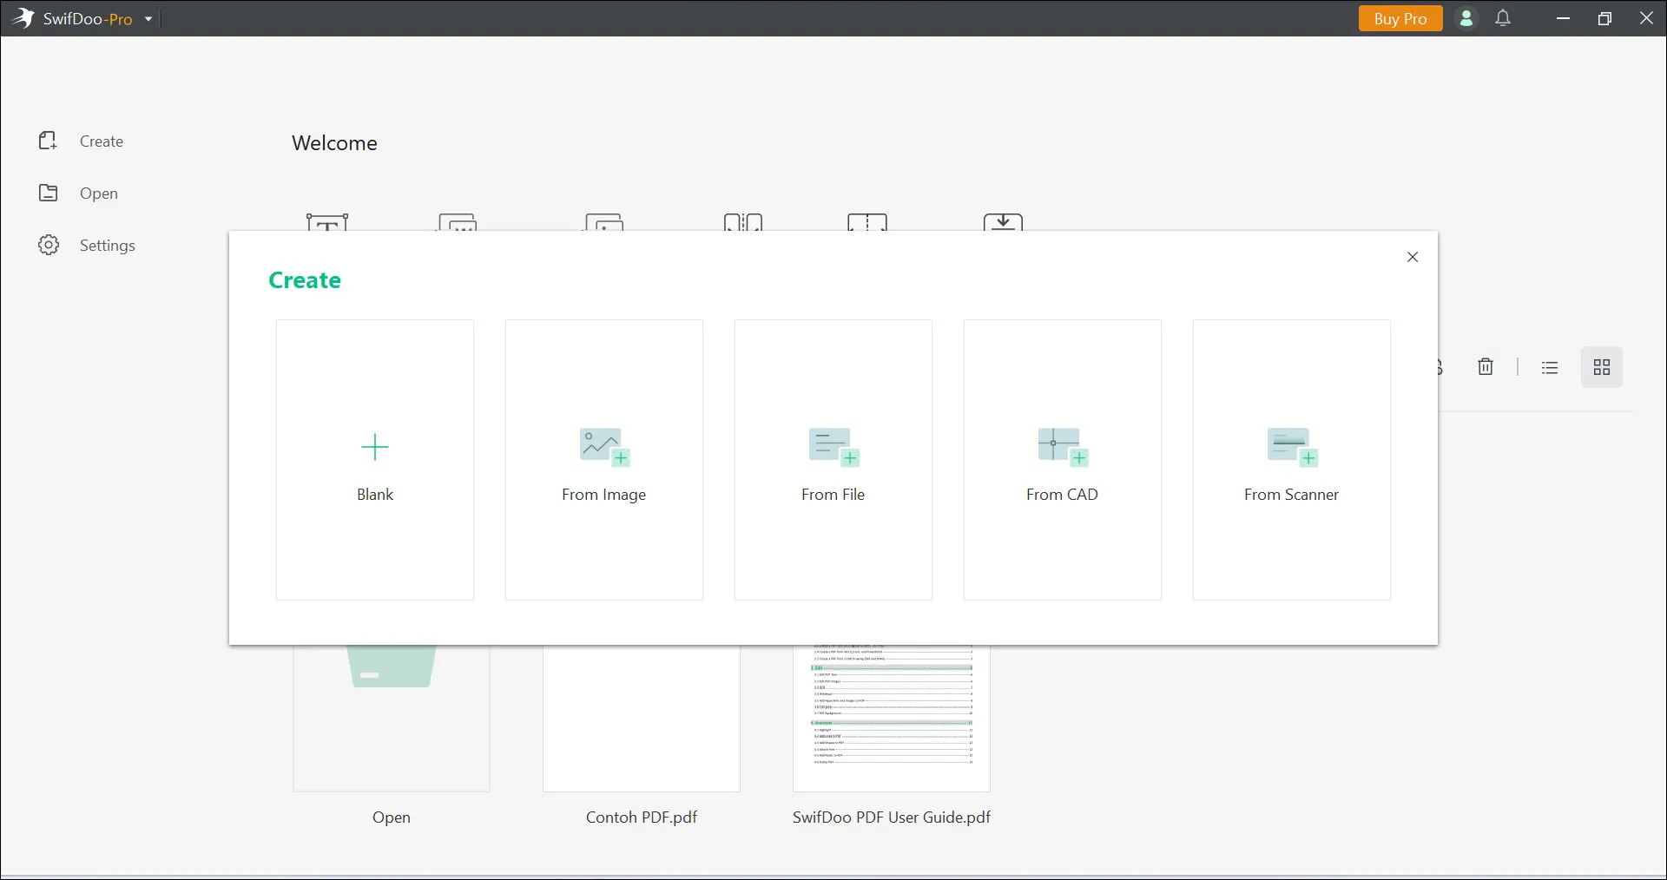Click the SwifDoo bird logo

point(23,18)
